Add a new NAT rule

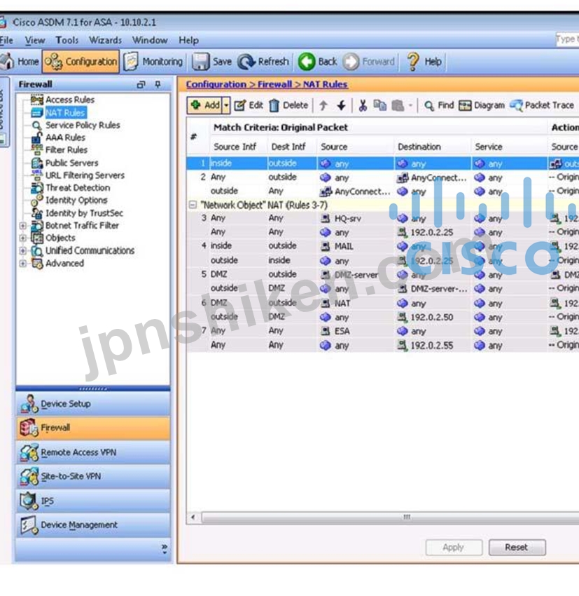point(204,105)
